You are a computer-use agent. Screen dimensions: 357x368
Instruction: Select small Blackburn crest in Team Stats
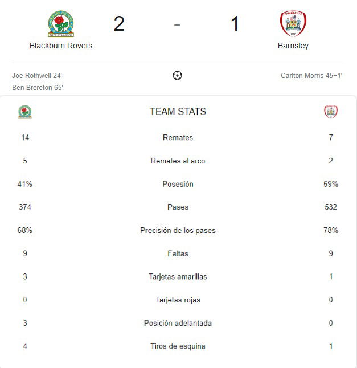point(25,112)
